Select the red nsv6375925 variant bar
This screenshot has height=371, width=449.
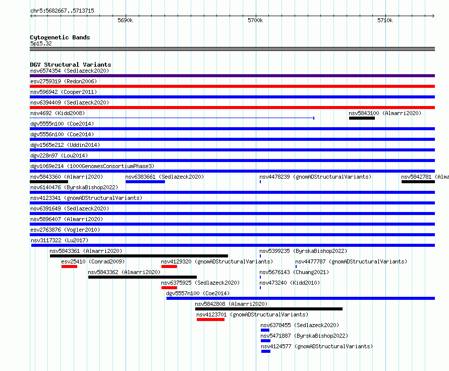click(169, 288)
